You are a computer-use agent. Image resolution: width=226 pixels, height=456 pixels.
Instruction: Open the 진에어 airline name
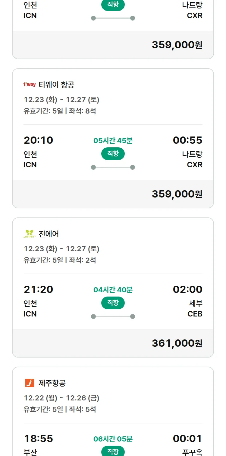click(49, 234)
